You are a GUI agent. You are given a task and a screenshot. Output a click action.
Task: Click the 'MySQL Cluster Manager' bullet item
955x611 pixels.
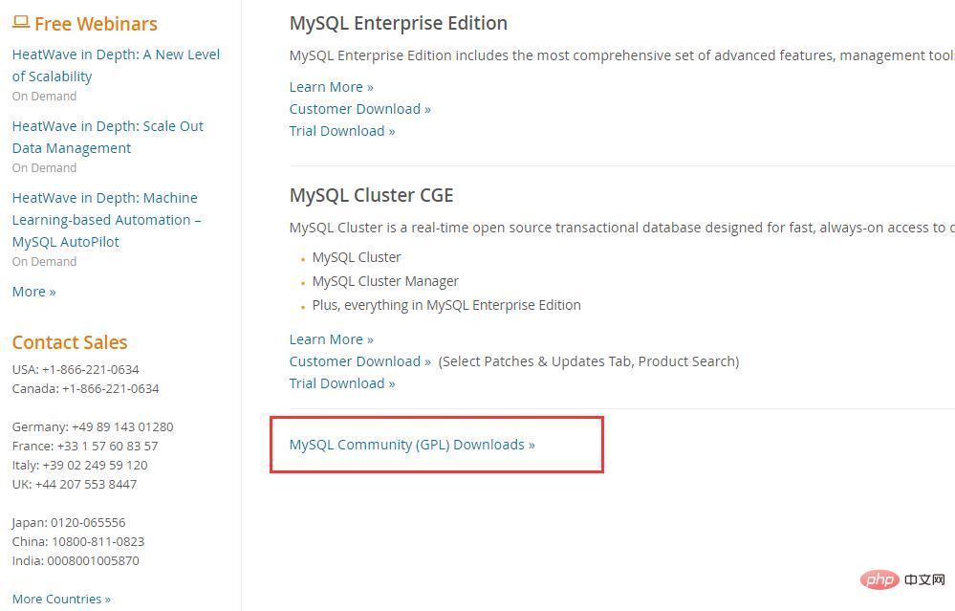pos(385,281)
